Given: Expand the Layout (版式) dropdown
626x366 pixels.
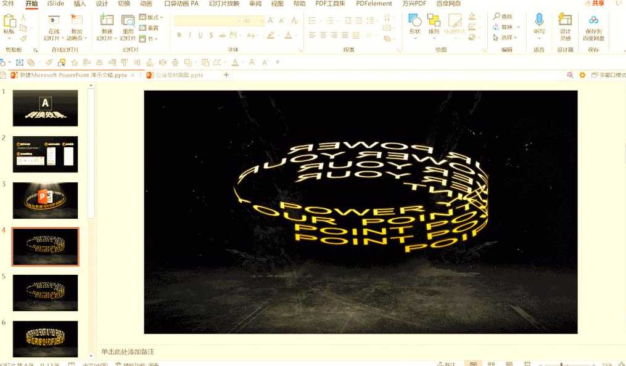Looking at the screenshot, I should (x=151, y=17).
